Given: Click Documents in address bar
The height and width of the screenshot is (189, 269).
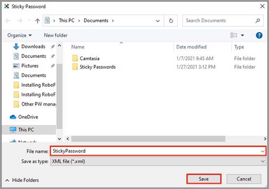Looking at the screenshot, I should (x=96, y=21).
